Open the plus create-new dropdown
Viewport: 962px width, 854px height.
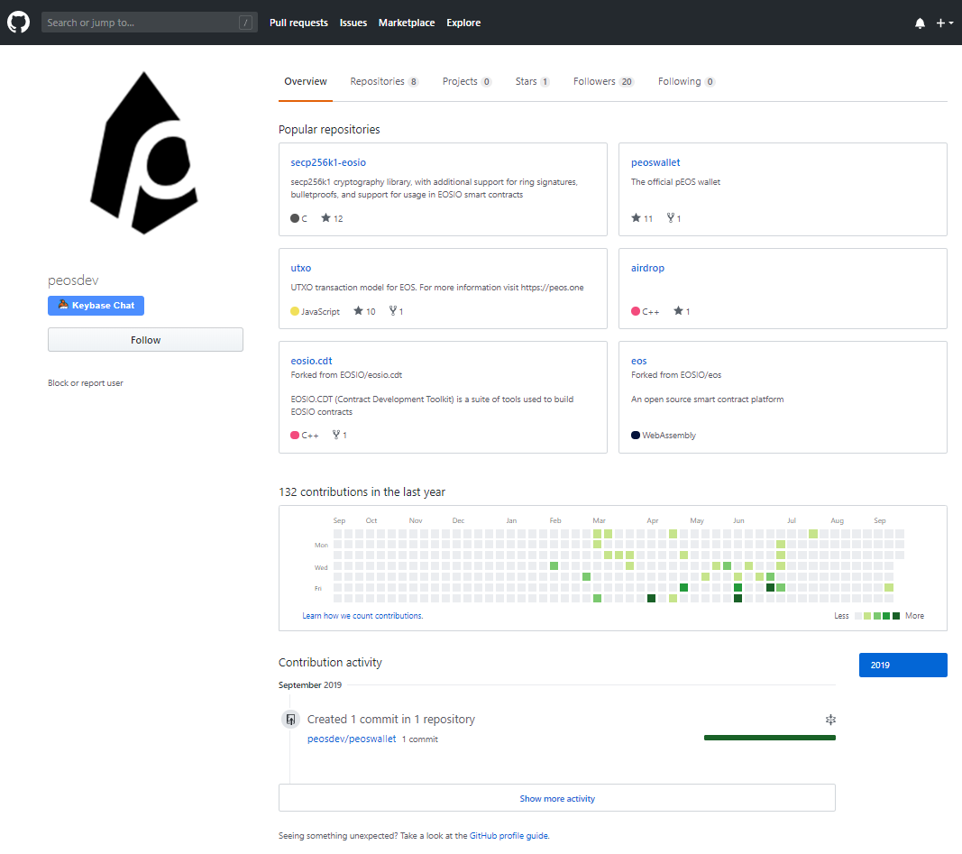point(944,23)
